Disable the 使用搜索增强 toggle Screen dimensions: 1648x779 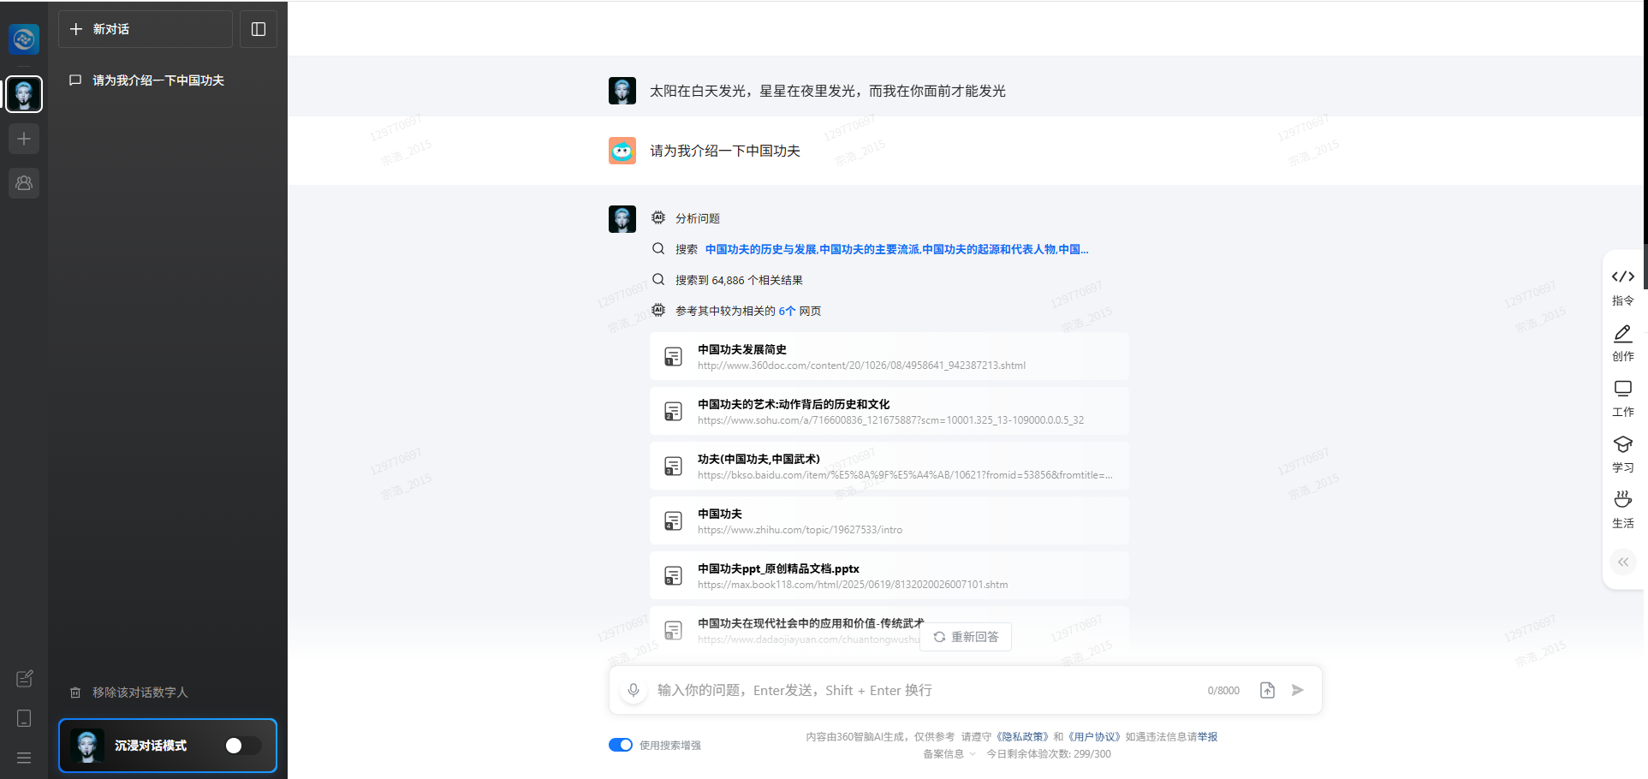(x=620, y=745)
